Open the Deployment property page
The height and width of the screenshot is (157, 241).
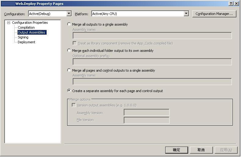tap(26, 42)
